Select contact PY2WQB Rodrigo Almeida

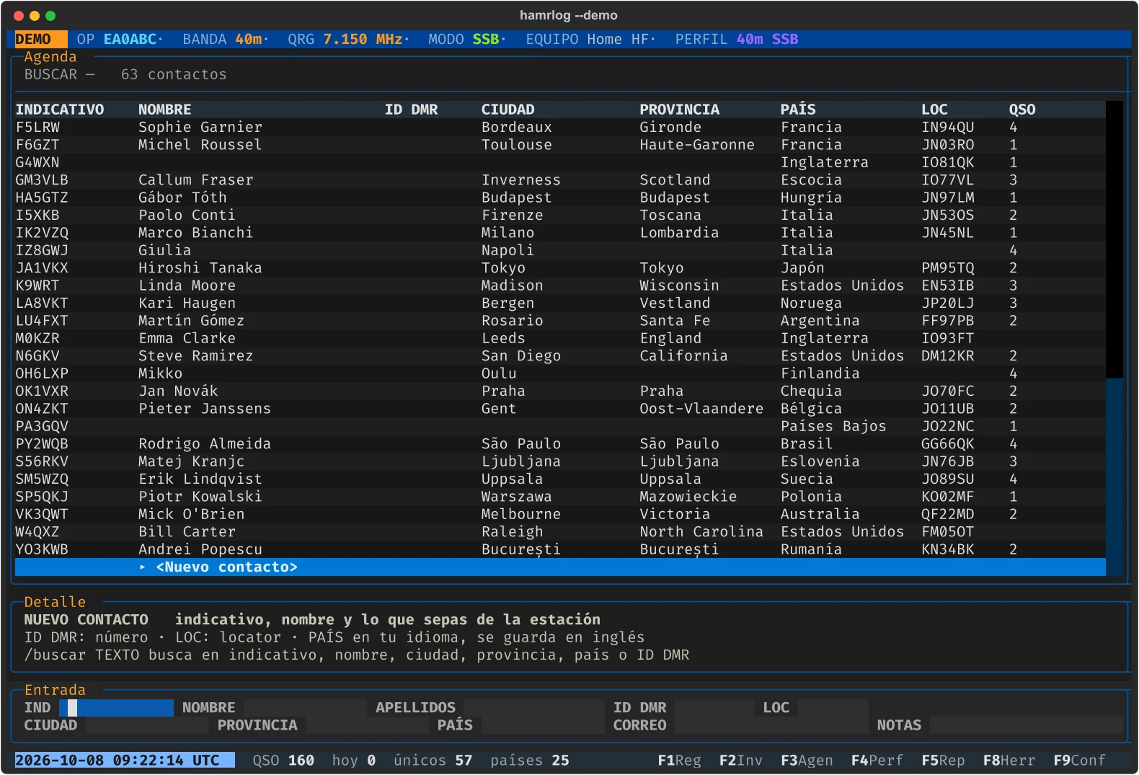tap(560, 444)
